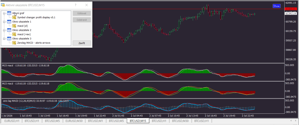Switch to the first BTCUSD,H1 tab
The image size is (299, 125).
32,121
